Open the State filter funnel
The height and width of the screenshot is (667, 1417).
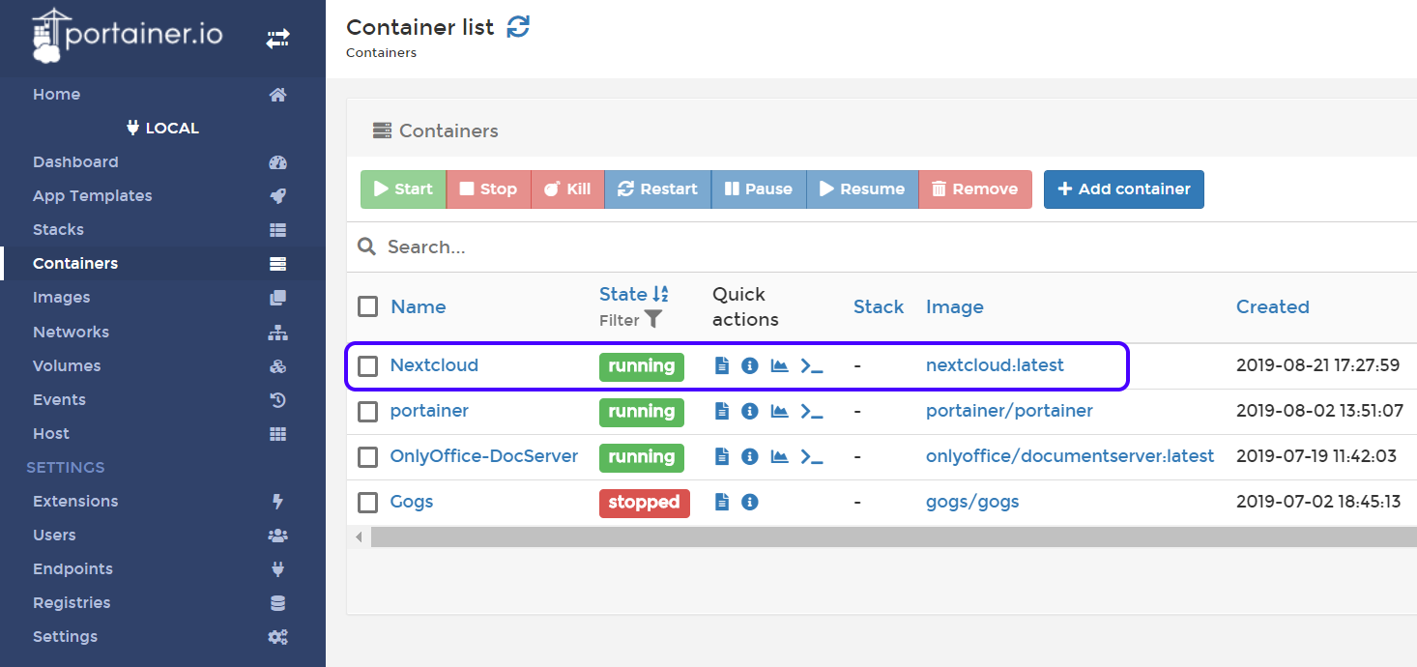coord(653,319)
